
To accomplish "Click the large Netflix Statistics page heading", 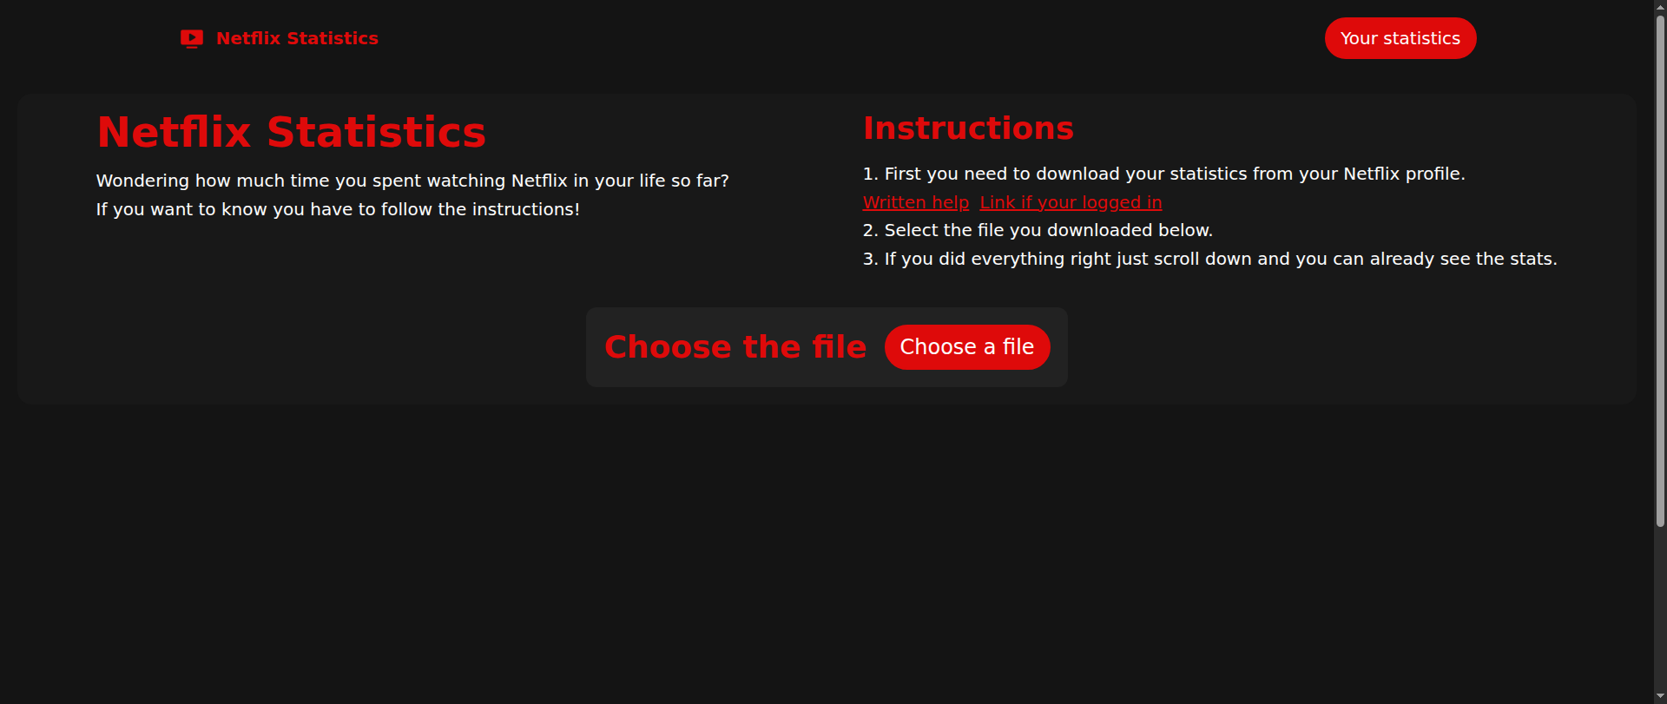I will [x=291, y=132].
